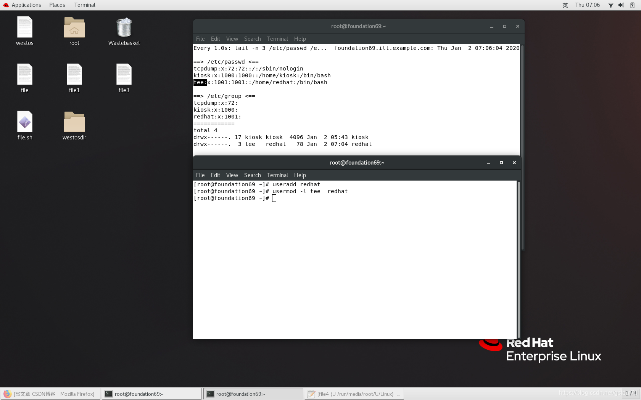Click the 'kiosk:x:1000:' group line

(x=216, y=110)
